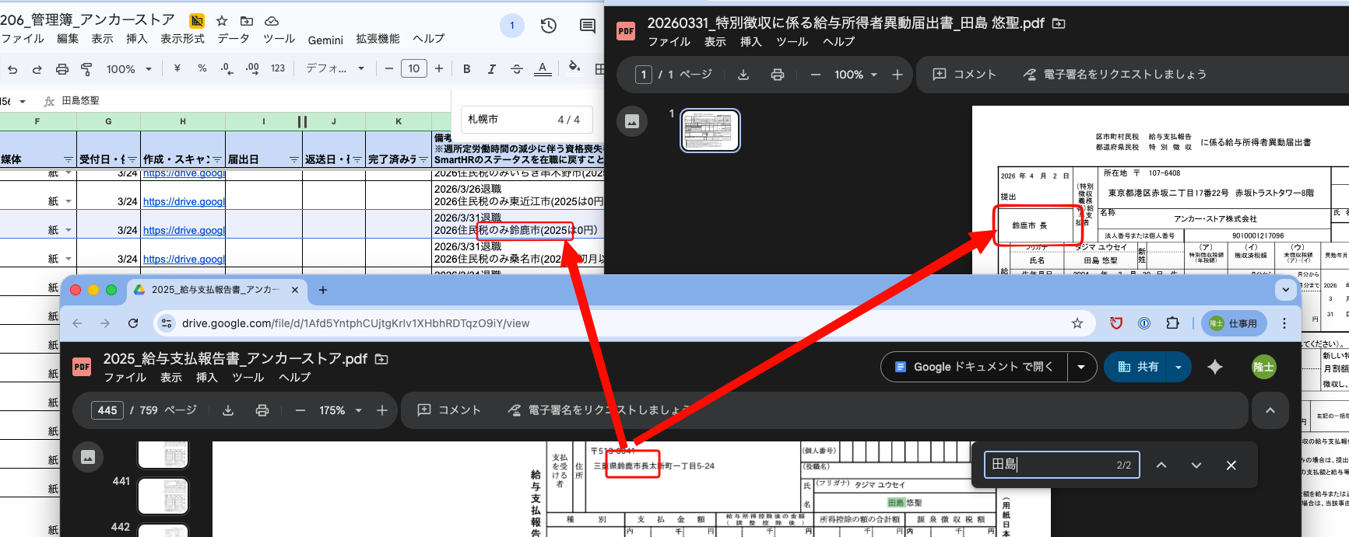Expand open-with dropdown arrow
Image resolution: width=1349 pixels, height=537 pixels.
point(1081,367)
